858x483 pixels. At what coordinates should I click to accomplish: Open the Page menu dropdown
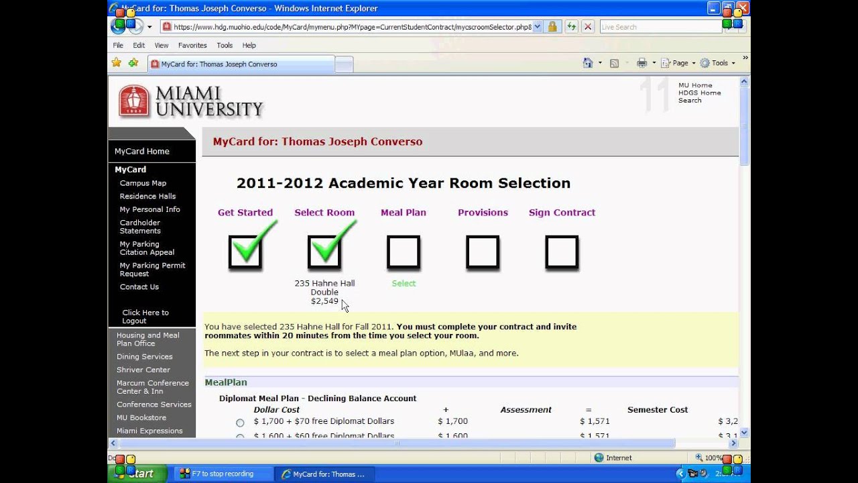[x=678, y=63]
